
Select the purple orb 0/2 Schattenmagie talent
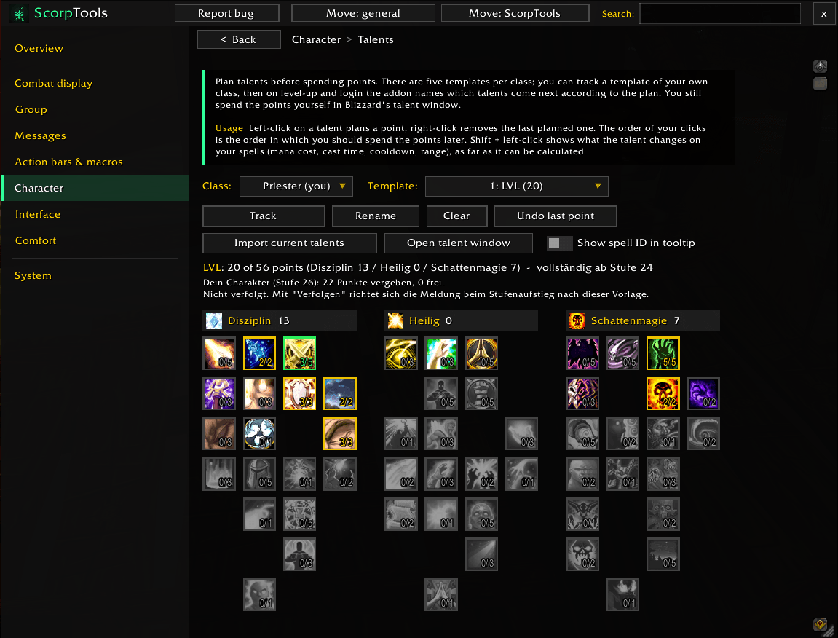(x=703, y=393)
